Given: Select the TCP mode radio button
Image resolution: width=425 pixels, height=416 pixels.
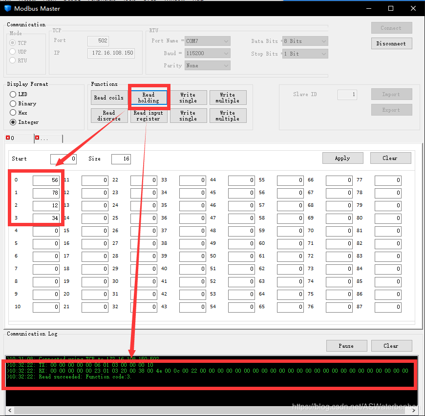Looking at the screenshot, I should [13, 43].
